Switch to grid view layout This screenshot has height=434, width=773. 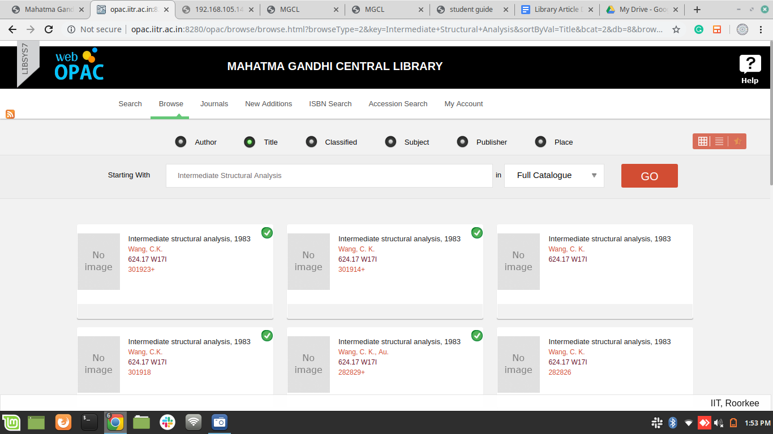tap(702, 141)
